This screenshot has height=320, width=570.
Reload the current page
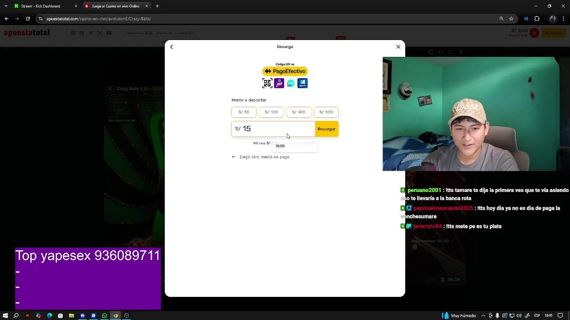28,19
